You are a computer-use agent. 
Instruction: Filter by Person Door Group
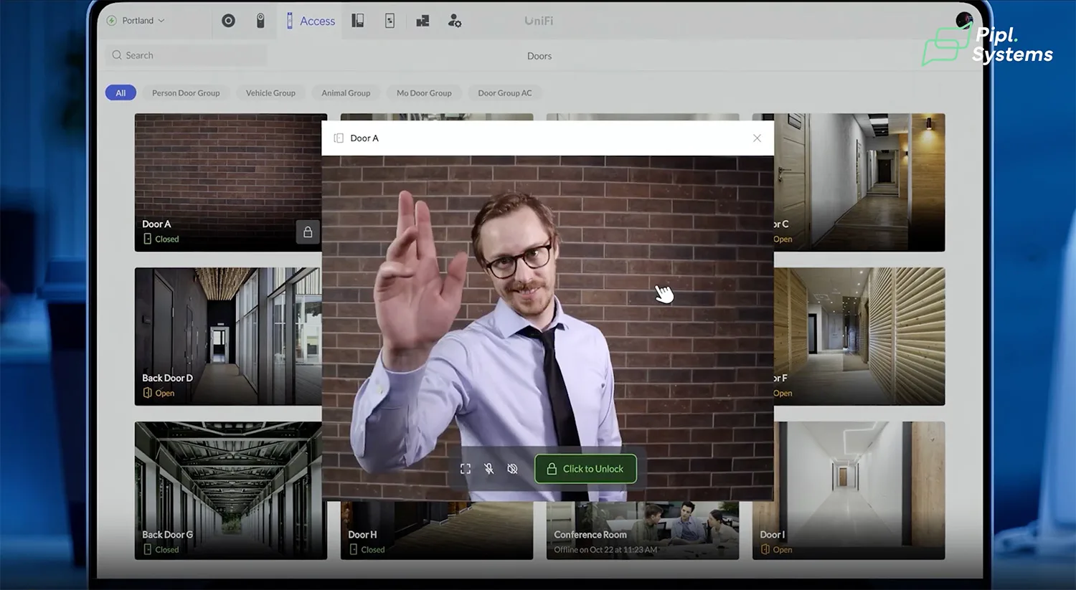[186, 93]
